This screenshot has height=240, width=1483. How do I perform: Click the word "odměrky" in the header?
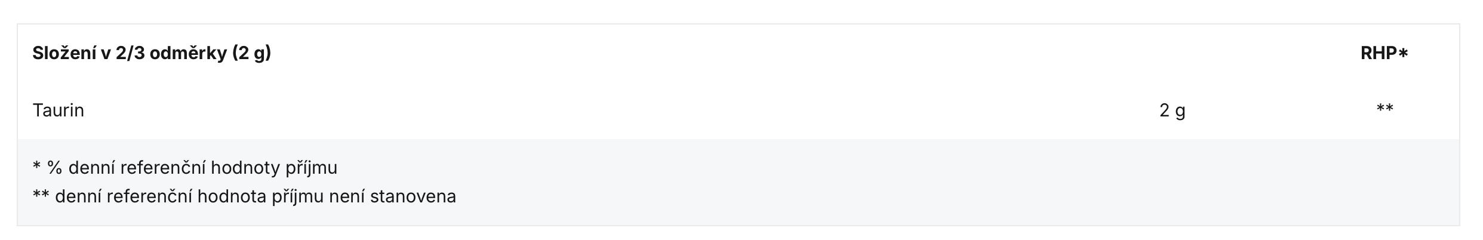click(188, 54)
